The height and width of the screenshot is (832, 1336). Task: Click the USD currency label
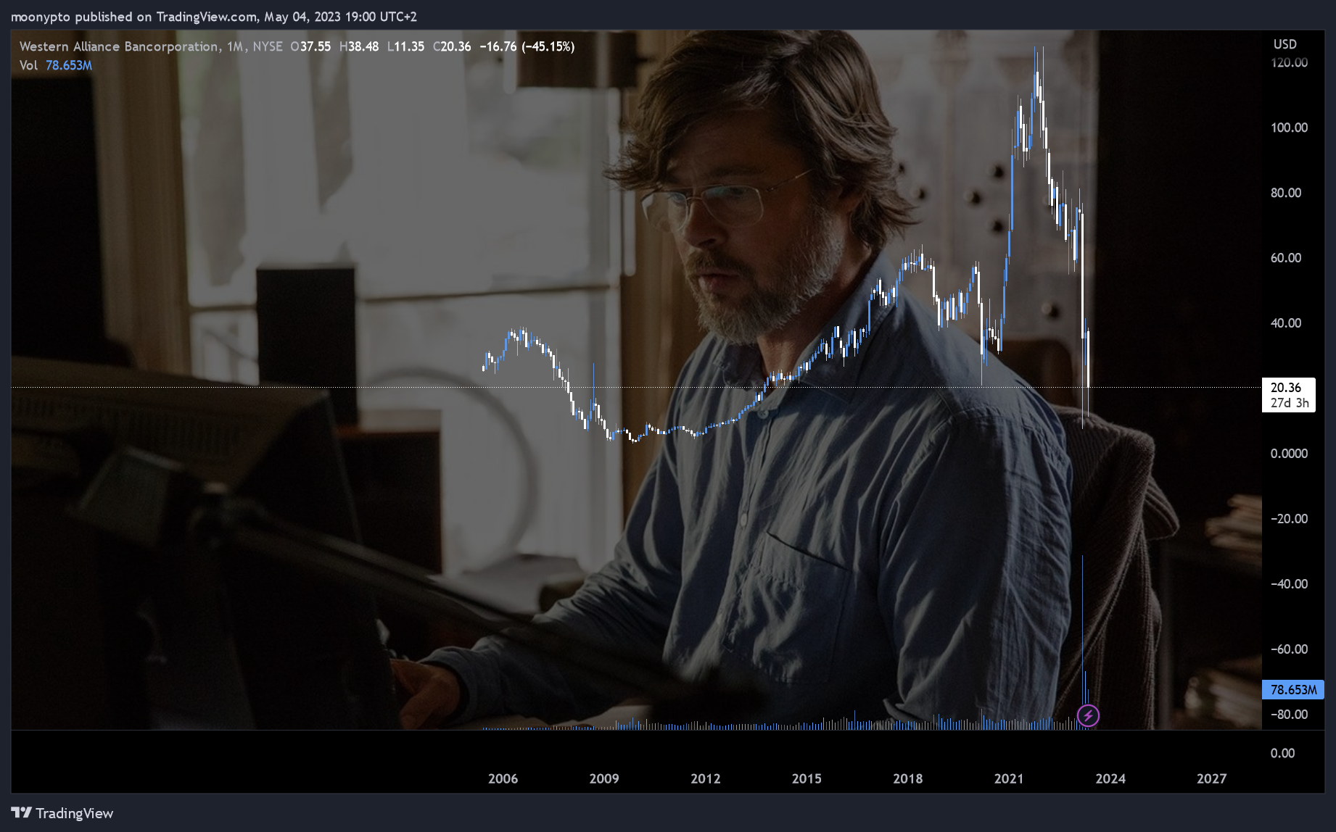pyautogui.click(x=1285, y=44)
